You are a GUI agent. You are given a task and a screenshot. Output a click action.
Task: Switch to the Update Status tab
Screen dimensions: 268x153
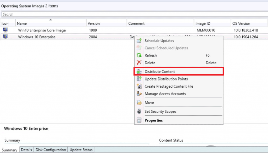[x=81, y=150]
